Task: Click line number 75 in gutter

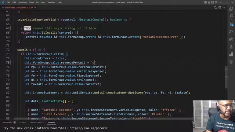Action: pyautogui.click(x=8, y=63)
